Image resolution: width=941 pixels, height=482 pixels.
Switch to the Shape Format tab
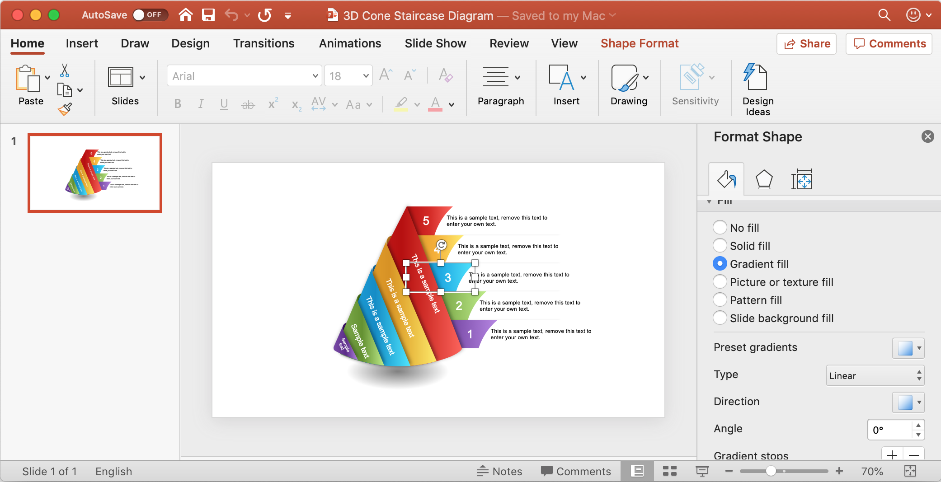point(639,43)
